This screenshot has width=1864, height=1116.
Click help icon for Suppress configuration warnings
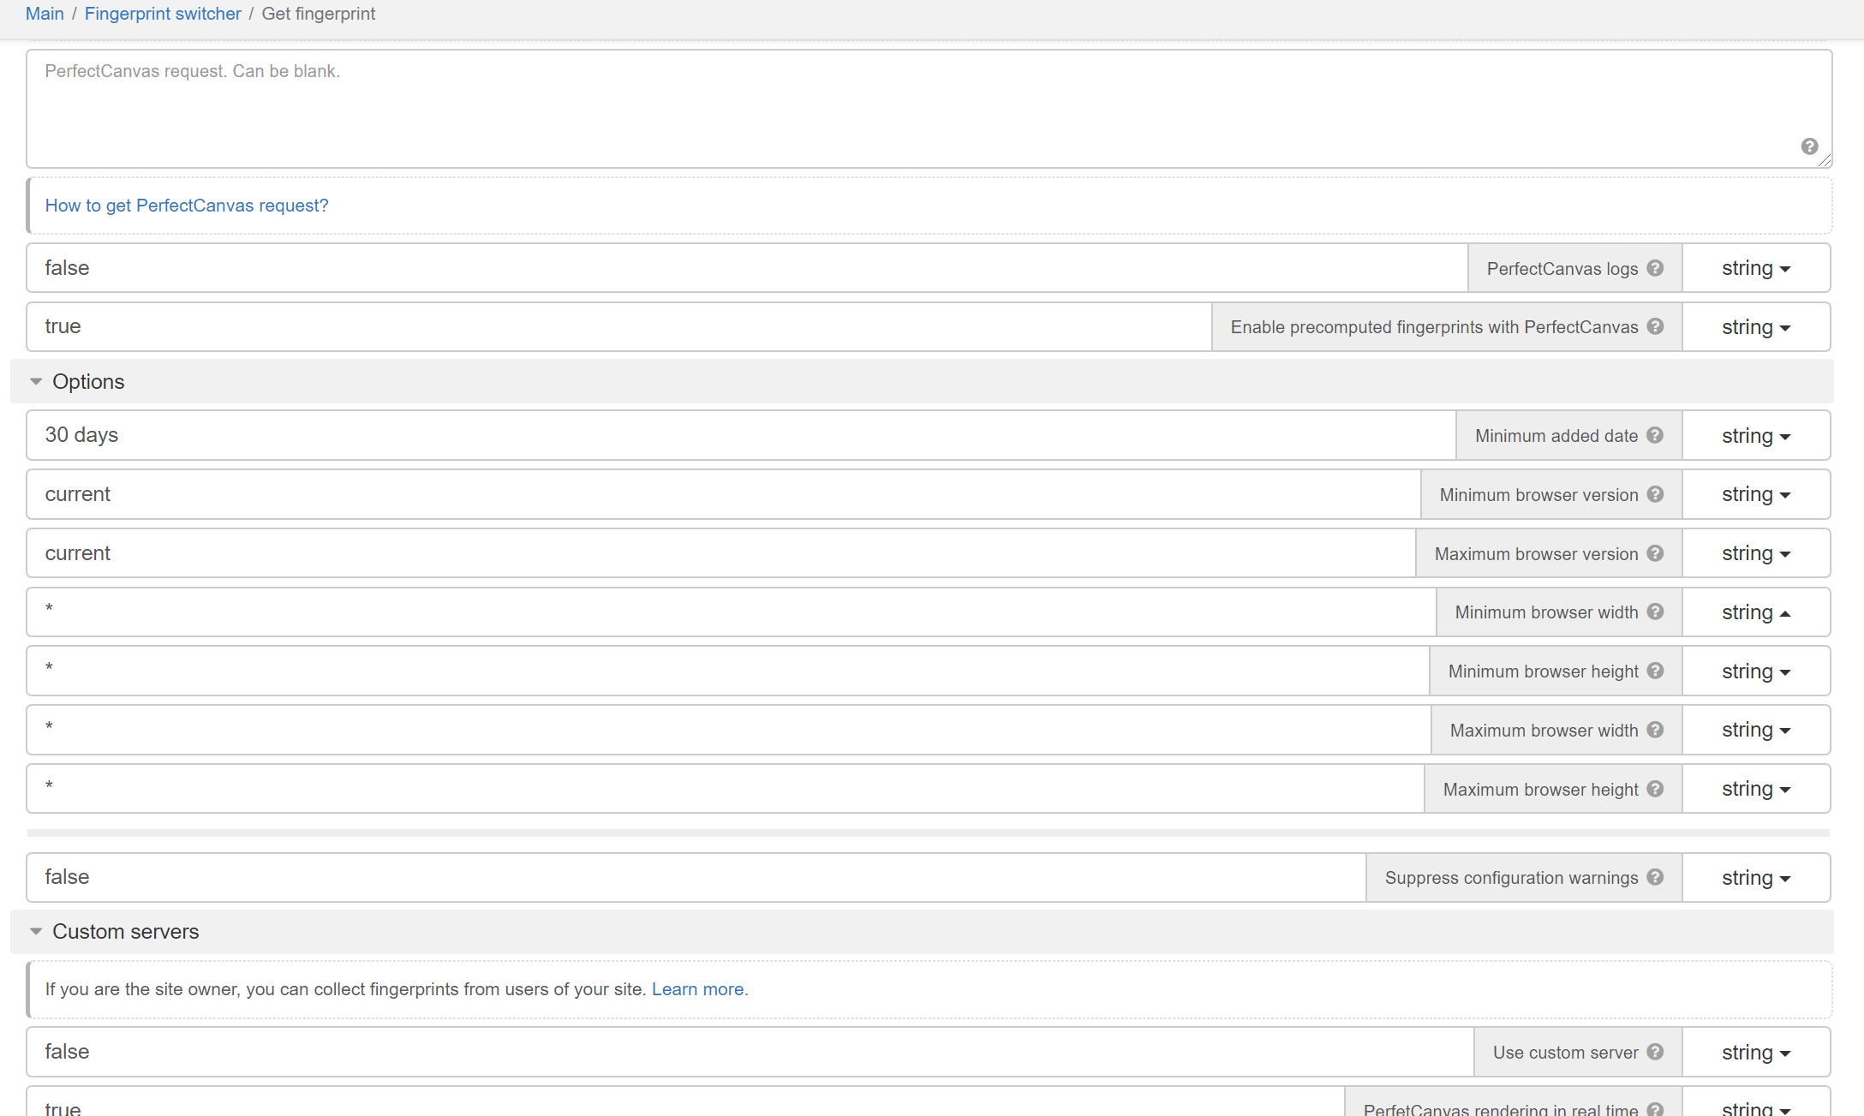(x=1655, y=877)
